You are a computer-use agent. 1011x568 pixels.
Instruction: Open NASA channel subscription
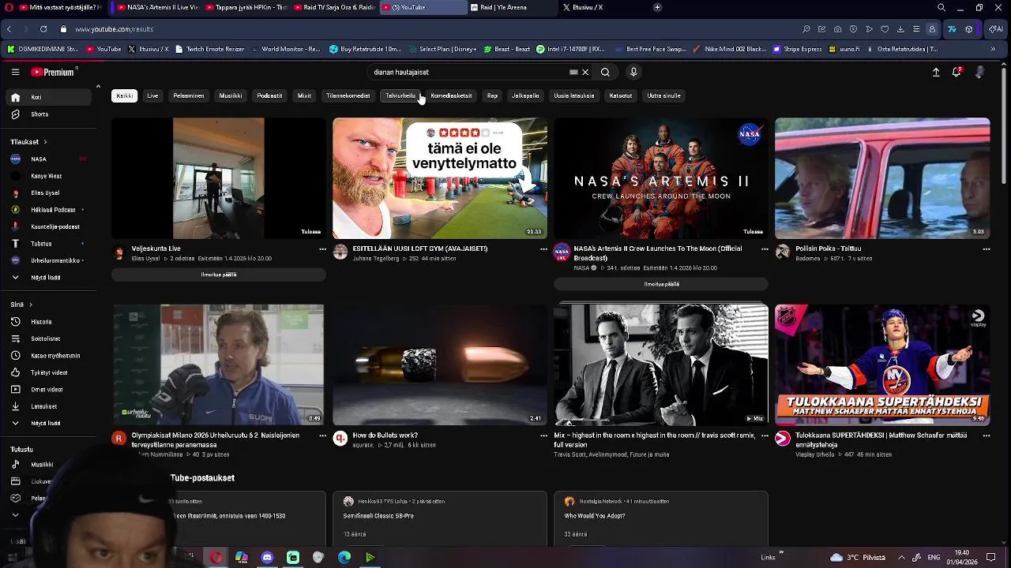click(50, 159)
